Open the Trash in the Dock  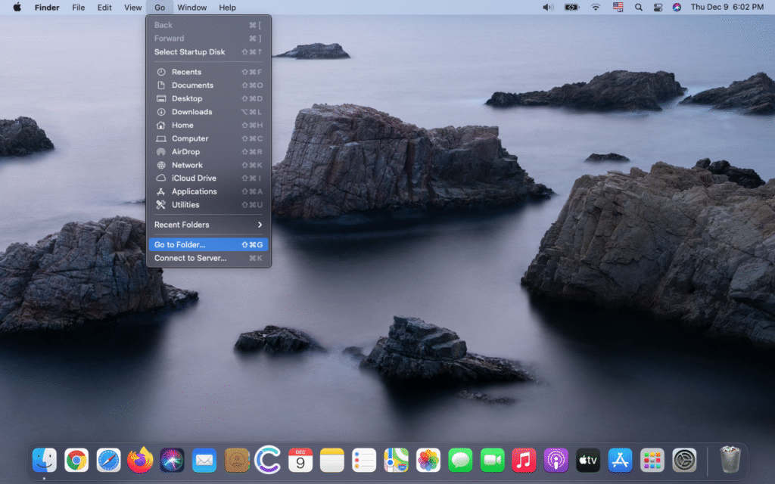coord(730,460)
